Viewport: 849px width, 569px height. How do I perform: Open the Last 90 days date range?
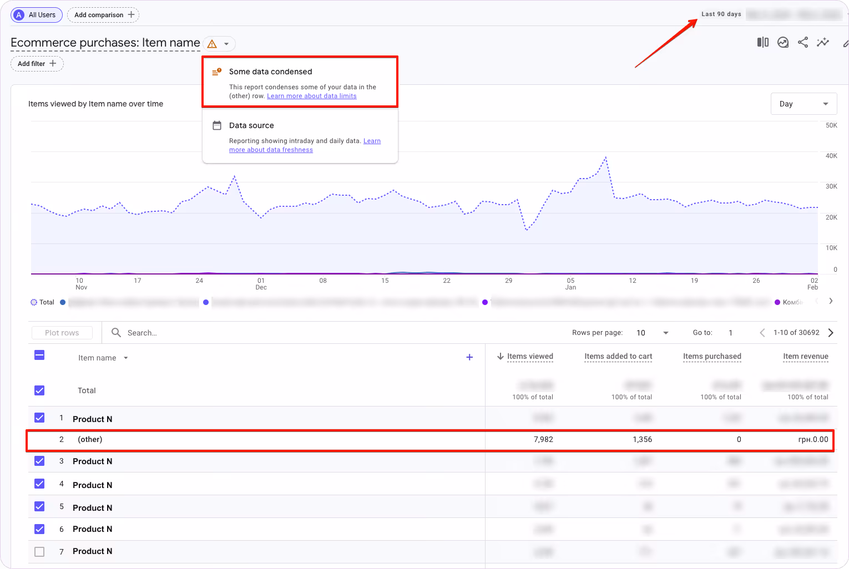(x=721, y=14)
